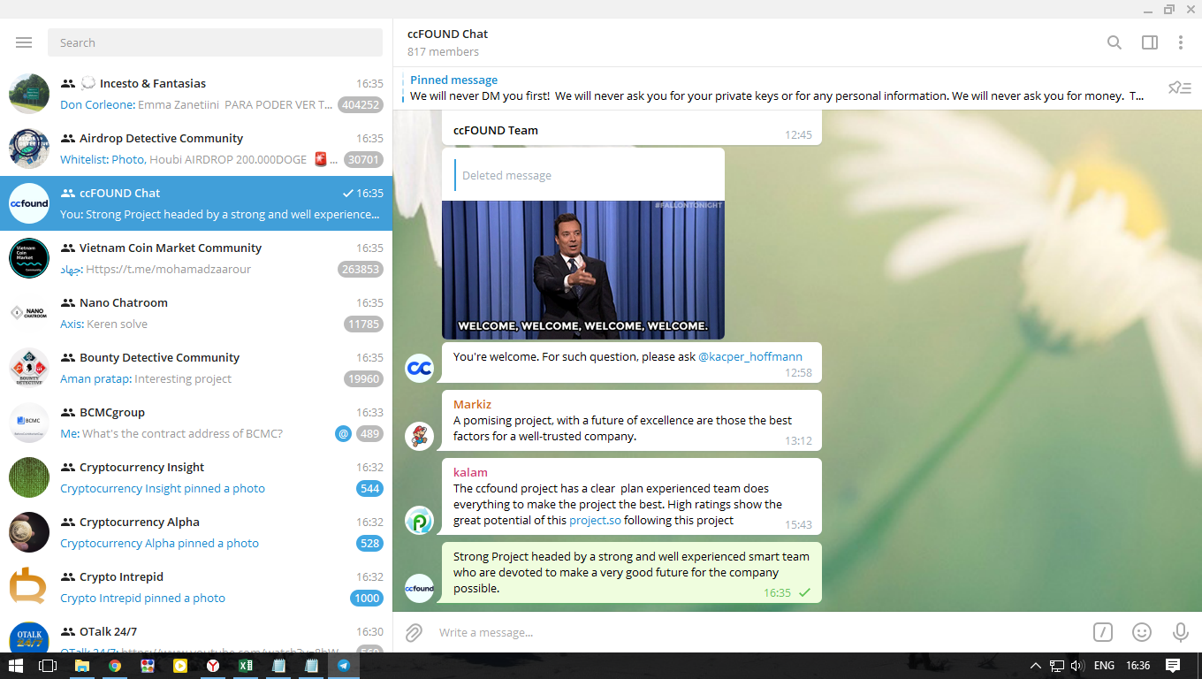Click the Search chats field
Image resolution: width=1202 pixels, height=679 pixels.
click(216, 42)
